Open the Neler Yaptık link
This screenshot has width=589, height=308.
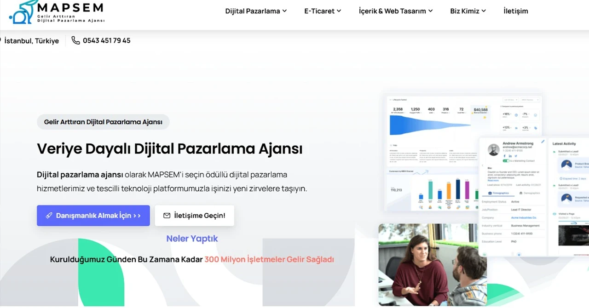(x=192, y=238)
